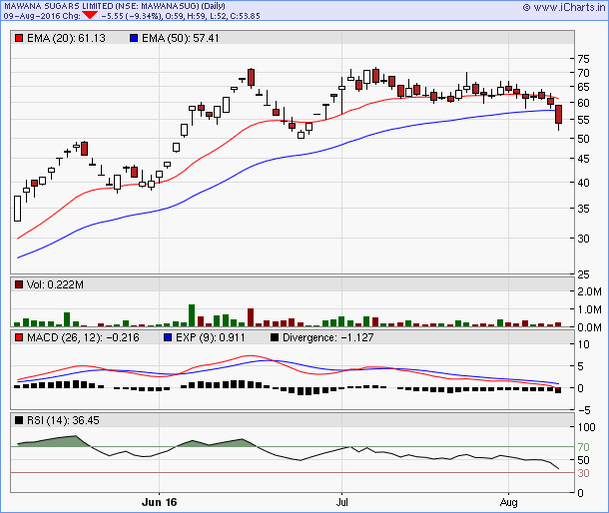Click the dark red Vol legend swatch
The width and height of the screenshot is (609, 513).
(x=19, y=284)
